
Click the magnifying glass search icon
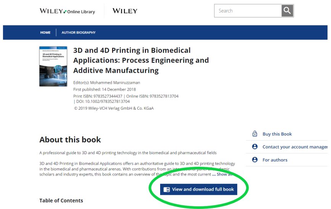[287, 11]
